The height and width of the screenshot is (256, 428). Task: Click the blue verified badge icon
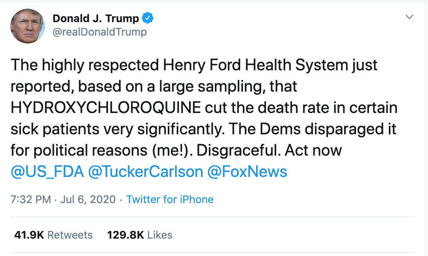148,18
